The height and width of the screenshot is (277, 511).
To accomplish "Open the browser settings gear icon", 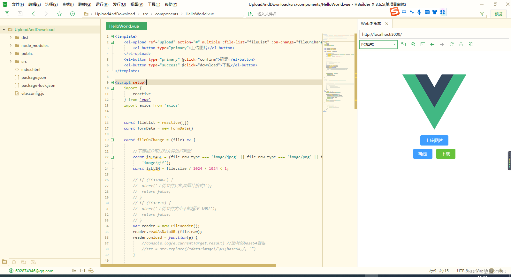I will pos(413,44).
